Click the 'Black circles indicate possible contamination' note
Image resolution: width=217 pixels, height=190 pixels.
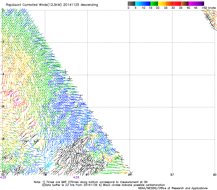[134, 185]
